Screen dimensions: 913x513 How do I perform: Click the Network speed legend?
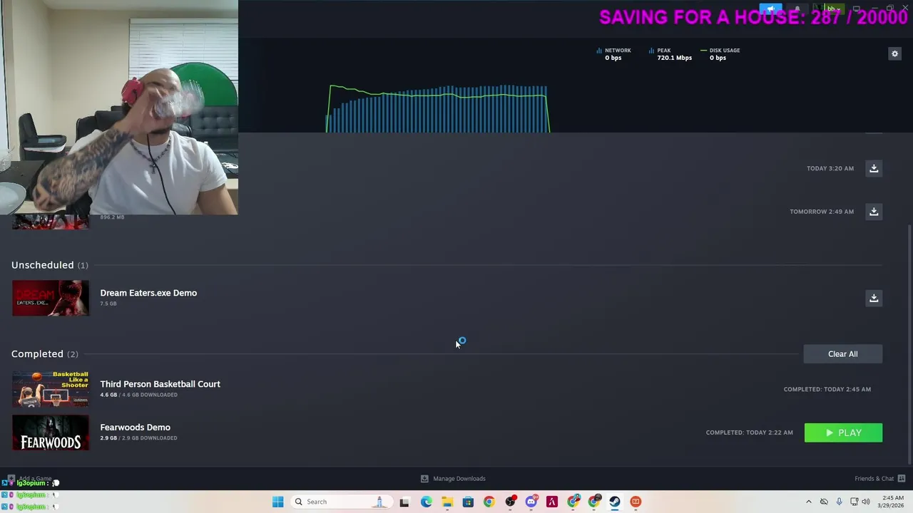coord(613,54)
